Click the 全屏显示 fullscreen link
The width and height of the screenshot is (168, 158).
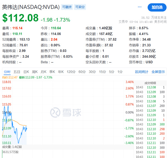coord(158,72)
